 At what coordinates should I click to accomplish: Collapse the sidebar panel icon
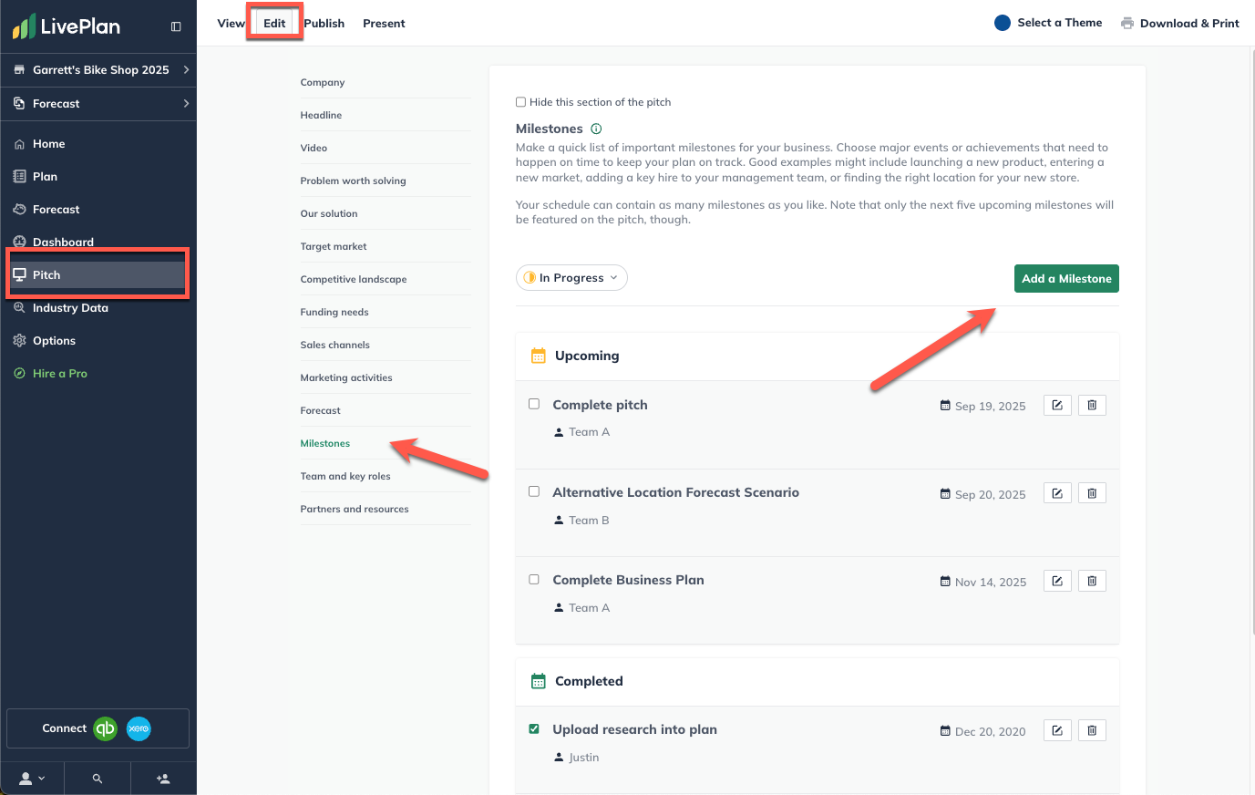176,26
